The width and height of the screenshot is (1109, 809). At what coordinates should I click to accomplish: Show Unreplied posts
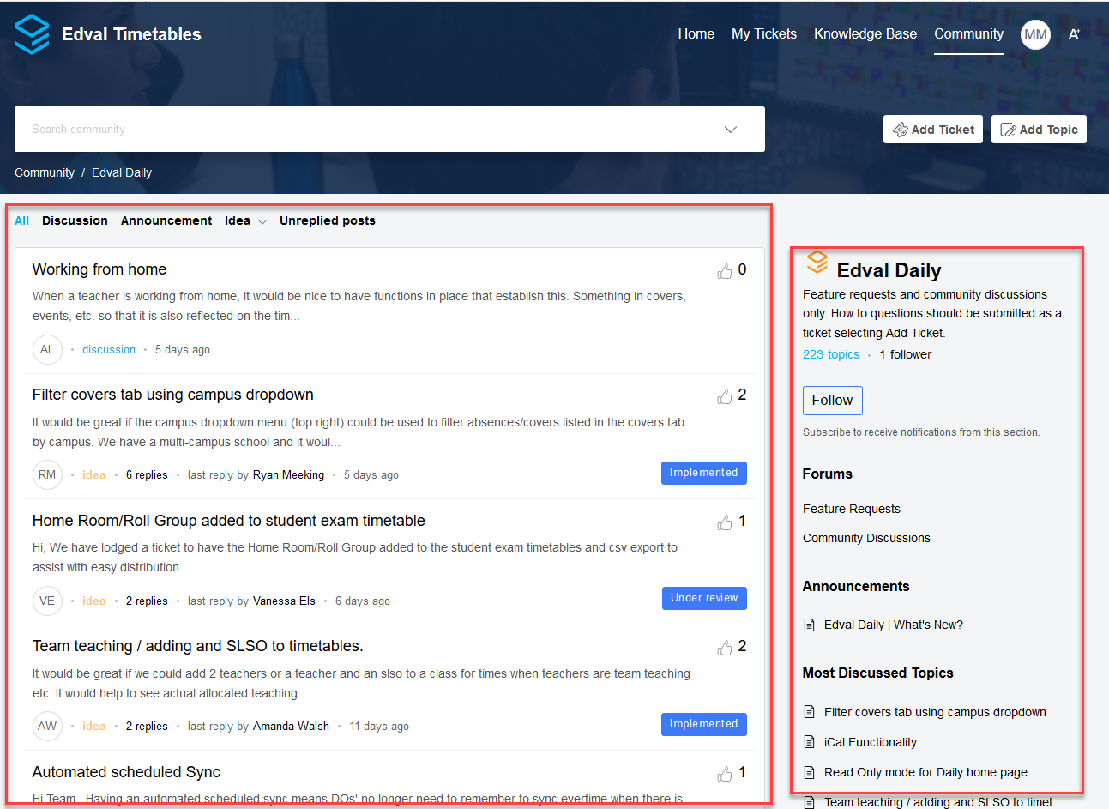(x=328, y=220)
